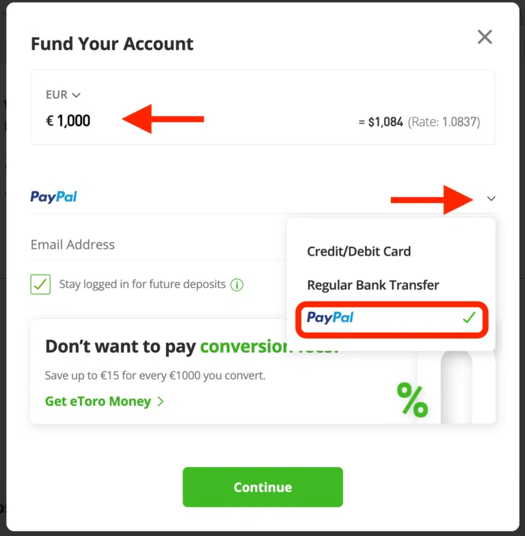Click the green checkmark beside PayPal
Image resolution: width=525 pixels, height=536 pixels.
(469, 317)
